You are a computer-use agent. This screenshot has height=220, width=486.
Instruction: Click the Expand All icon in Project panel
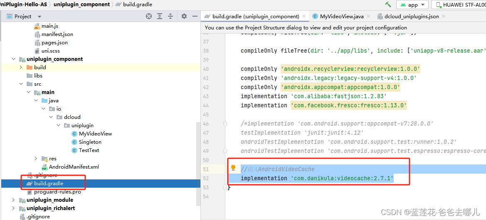159,17
